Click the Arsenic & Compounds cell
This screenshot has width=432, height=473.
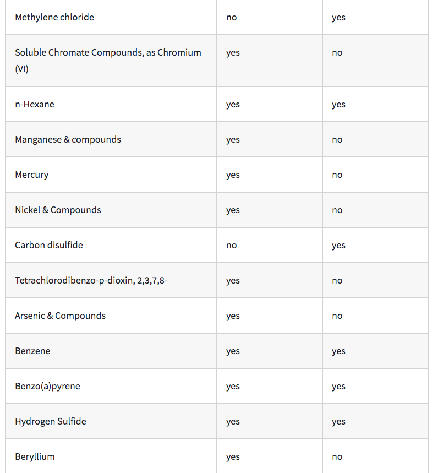(x=60, y=316)
